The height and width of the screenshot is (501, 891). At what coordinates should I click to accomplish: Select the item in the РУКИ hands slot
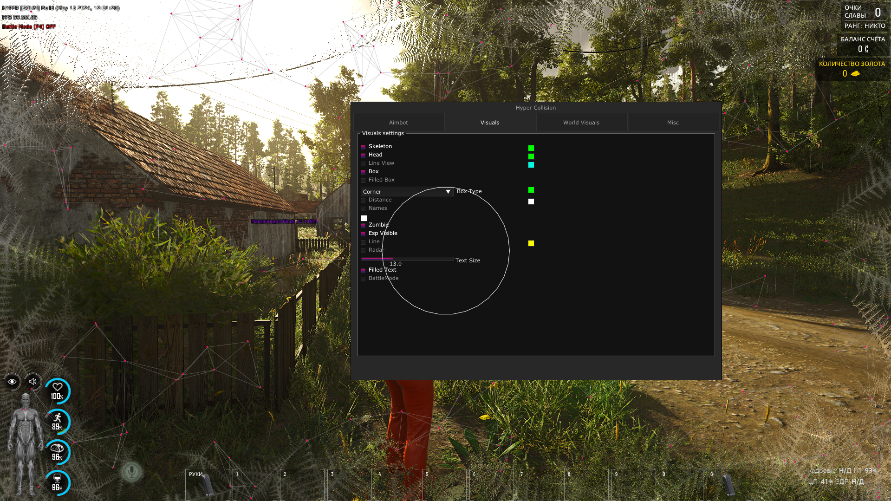point(207,484)
